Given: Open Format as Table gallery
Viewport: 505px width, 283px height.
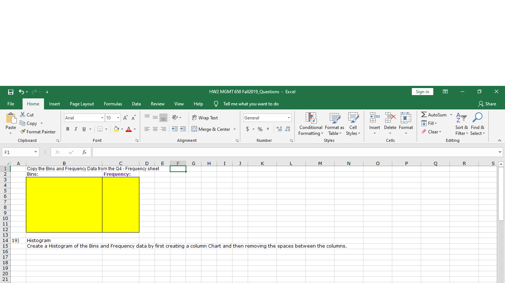Looking at the screenshot, I should (x=335, y=124).
